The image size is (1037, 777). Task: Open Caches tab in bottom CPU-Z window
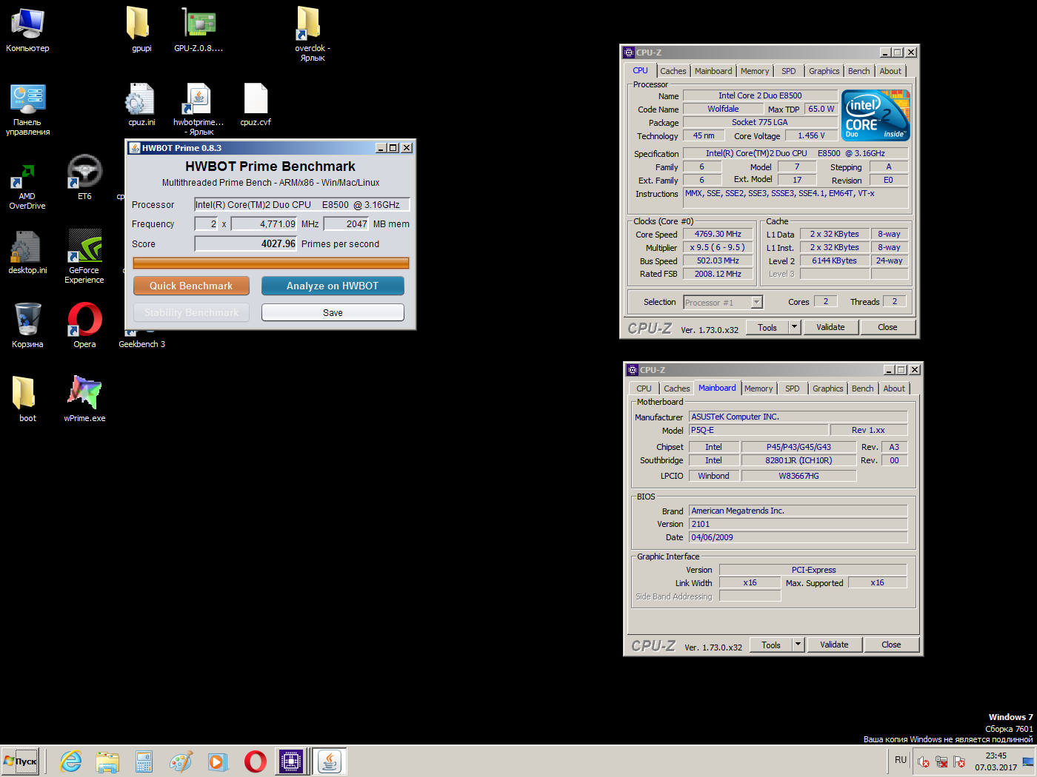(x=676, y=388)
